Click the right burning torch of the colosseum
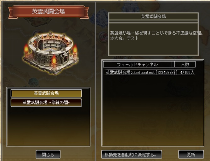This screenshot has width=210, height=161. point(75,51)
